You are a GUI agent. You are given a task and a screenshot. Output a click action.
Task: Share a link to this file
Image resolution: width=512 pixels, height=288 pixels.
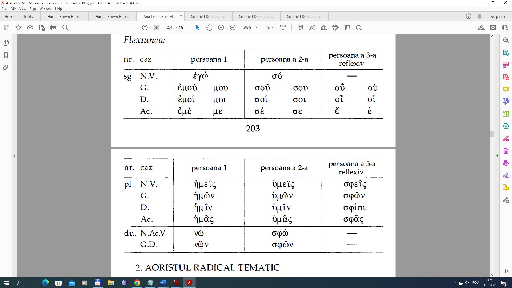click(481, 27)
